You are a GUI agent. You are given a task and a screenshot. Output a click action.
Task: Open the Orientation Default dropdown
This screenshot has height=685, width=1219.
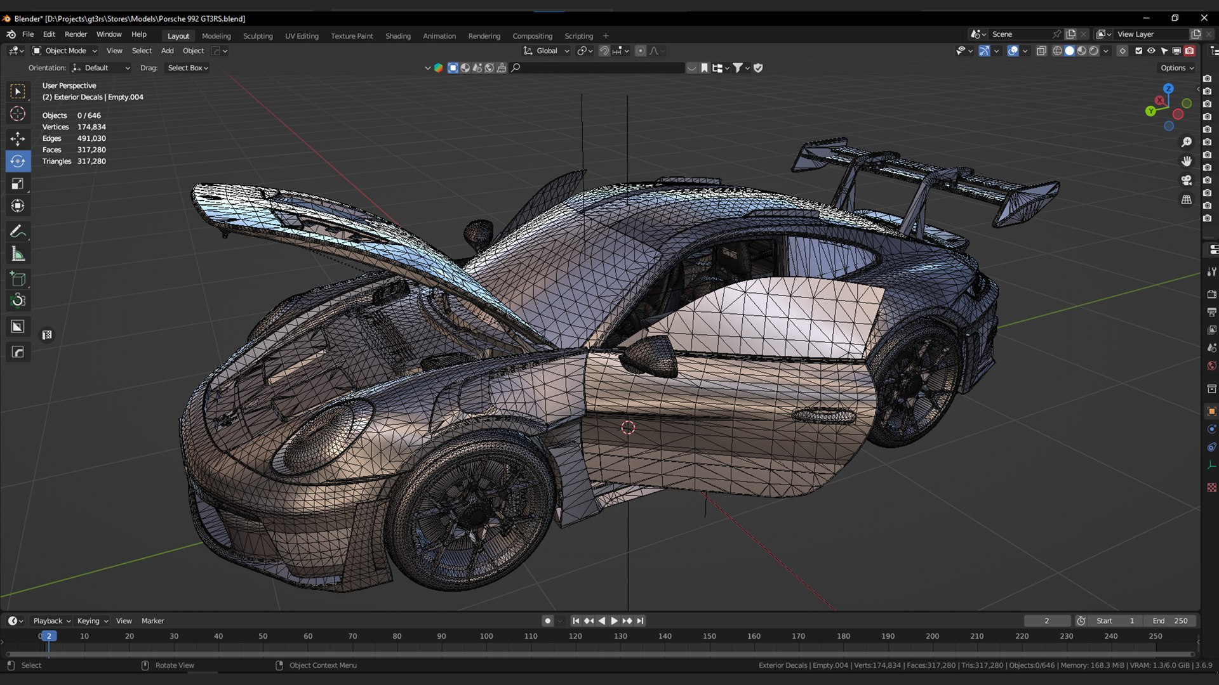[x=101, y=68]
